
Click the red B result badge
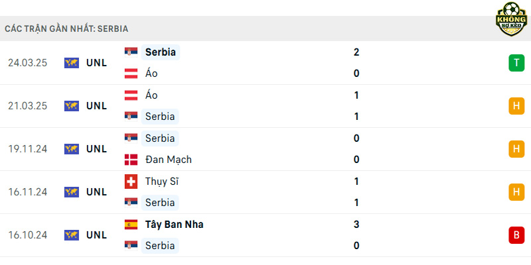pyautogui.click(x=516, y=235)
